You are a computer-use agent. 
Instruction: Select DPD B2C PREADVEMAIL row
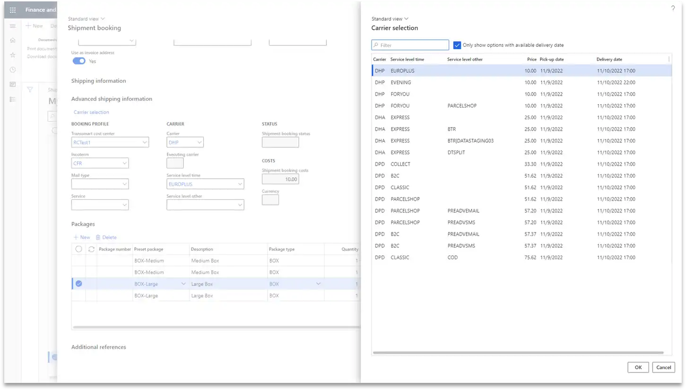521,234
